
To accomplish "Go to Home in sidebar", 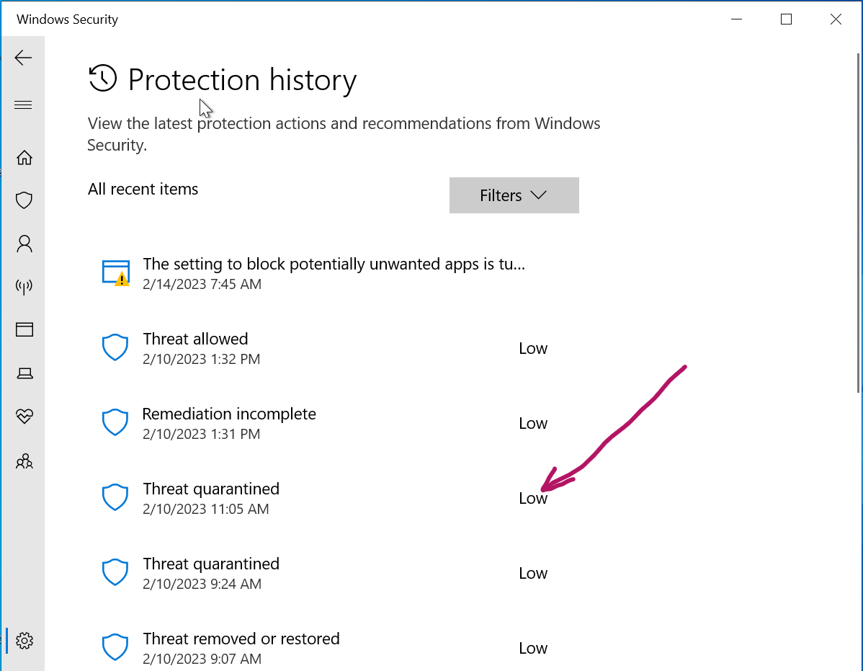I will click(24, 157).
